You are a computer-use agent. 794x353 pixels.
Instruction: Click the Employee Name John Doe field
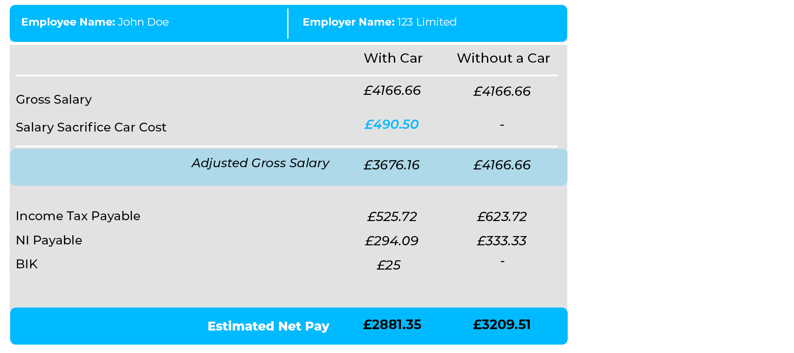click(x=95, y=22)
